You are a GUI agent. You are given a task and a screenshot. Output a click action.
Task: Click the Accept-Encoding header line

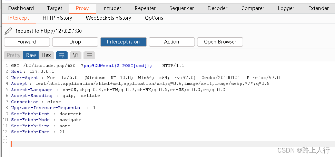(x=56, y=96)
